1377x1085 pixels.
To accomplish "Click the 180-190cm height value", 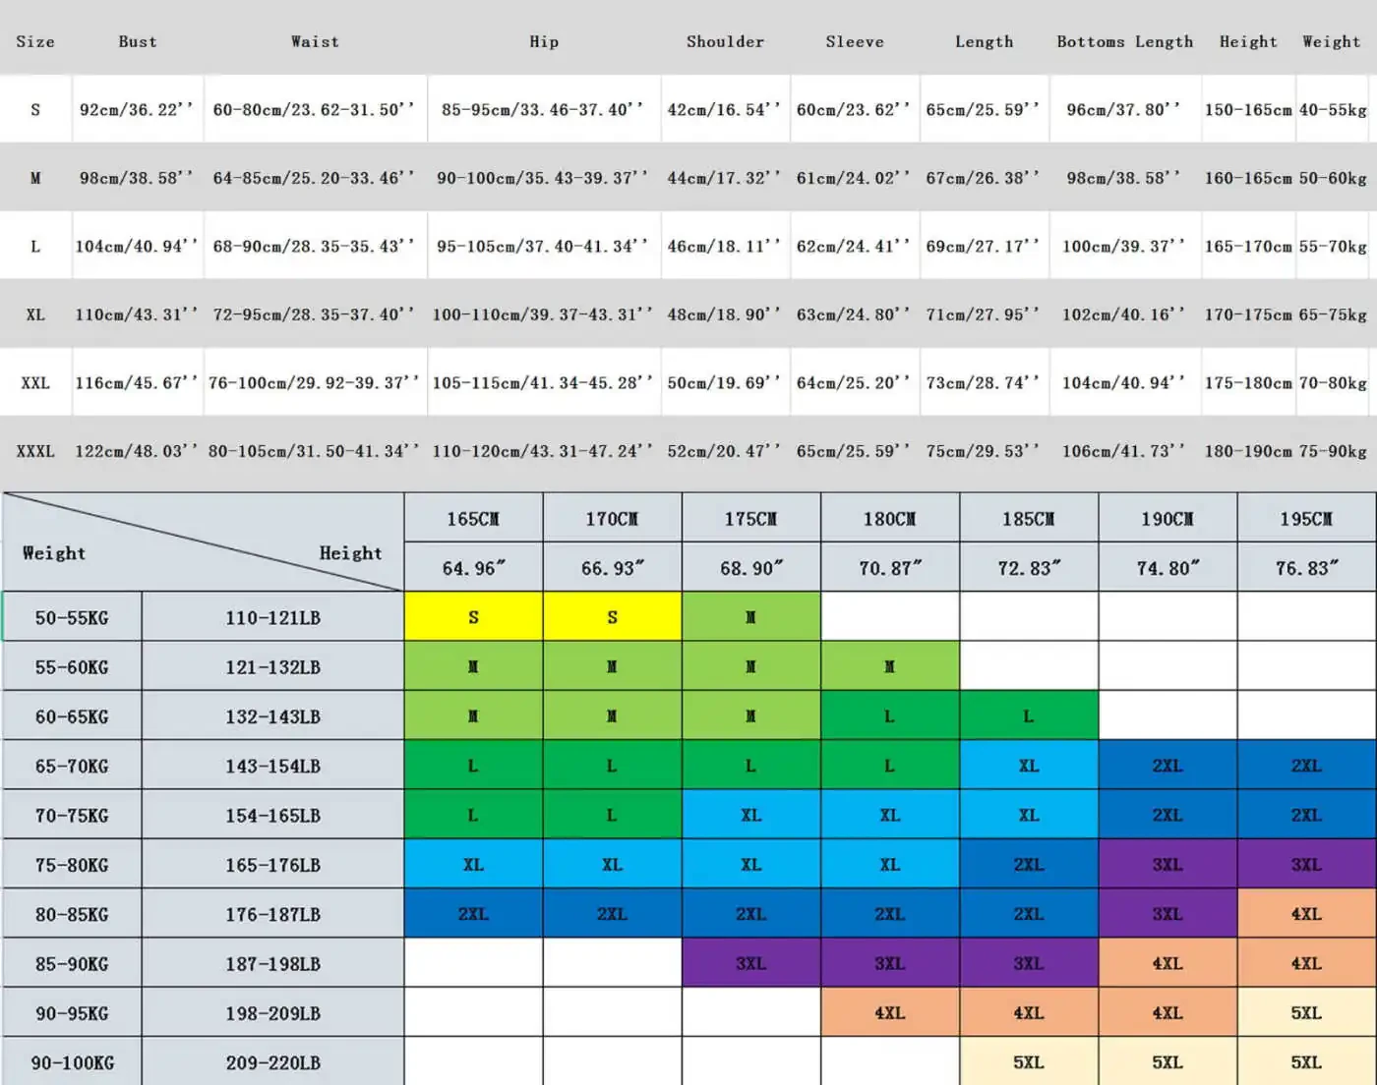I will [1247, 451].
